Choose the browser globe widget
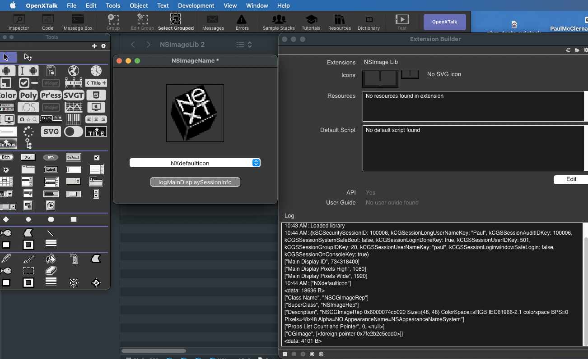The height and width of the screenshot is (359, 588). point(74,71)
